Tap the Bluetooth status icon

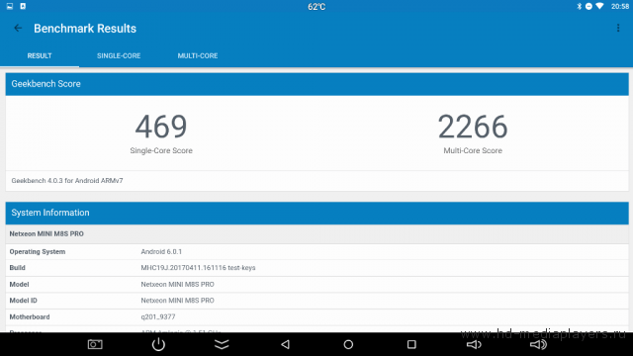pyautogui.click(x=579, y=6)
